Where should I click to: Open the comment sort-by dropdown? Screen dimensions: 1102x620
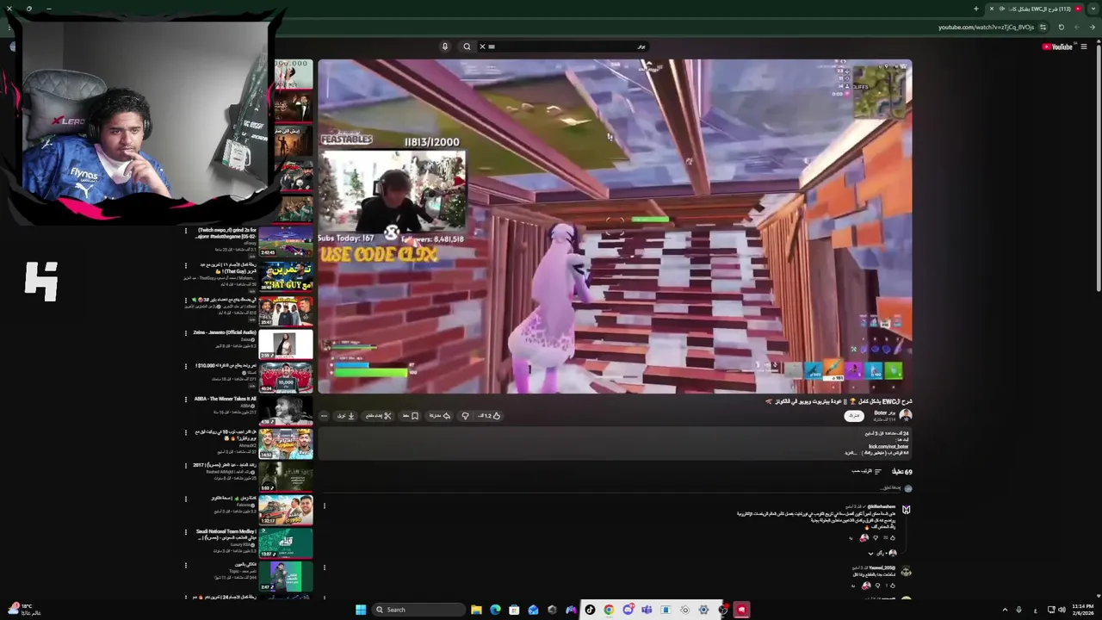point(867,471)
